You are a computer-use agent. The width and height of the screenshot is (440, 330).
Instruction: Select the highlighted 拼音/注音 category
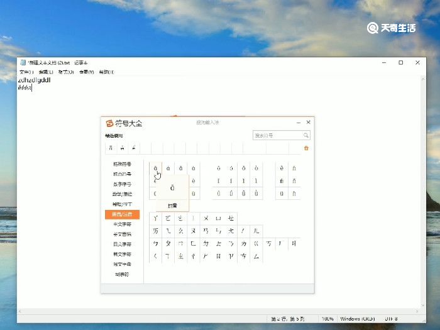point(122,214)
